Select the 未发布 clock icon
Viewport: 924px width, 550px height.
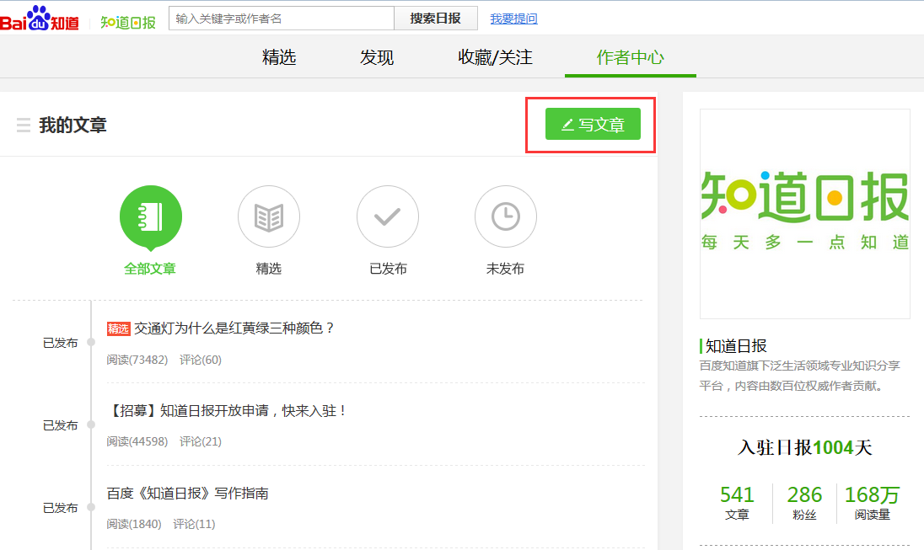(506, 216)
